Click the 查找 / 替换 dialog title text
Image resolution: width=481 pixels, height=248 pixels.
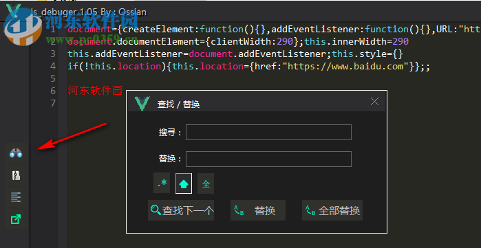click(178, 104)
